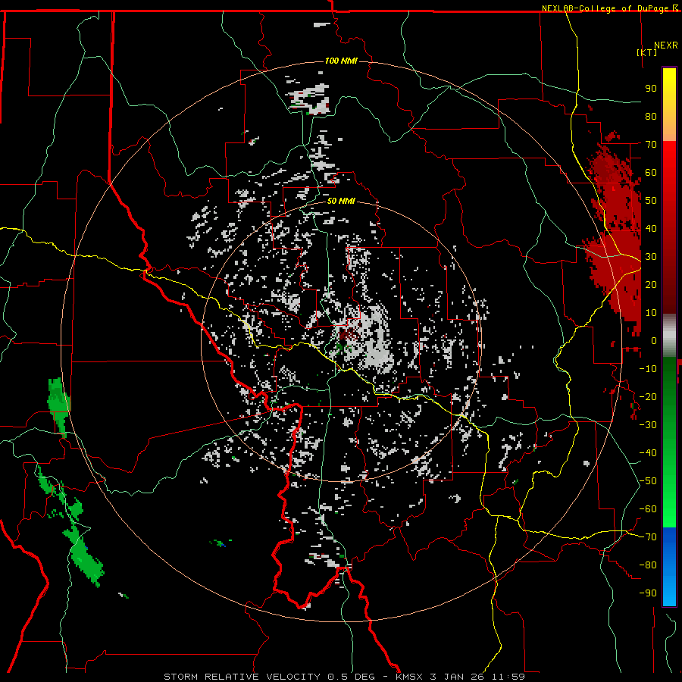
Task: Click the 50 value on the velocity scale
Action: pyautogui.click(x=651, y=201)
